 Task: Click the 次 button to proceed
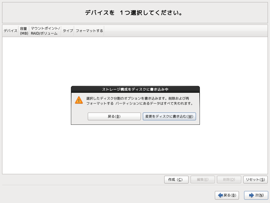click(255, 195)
